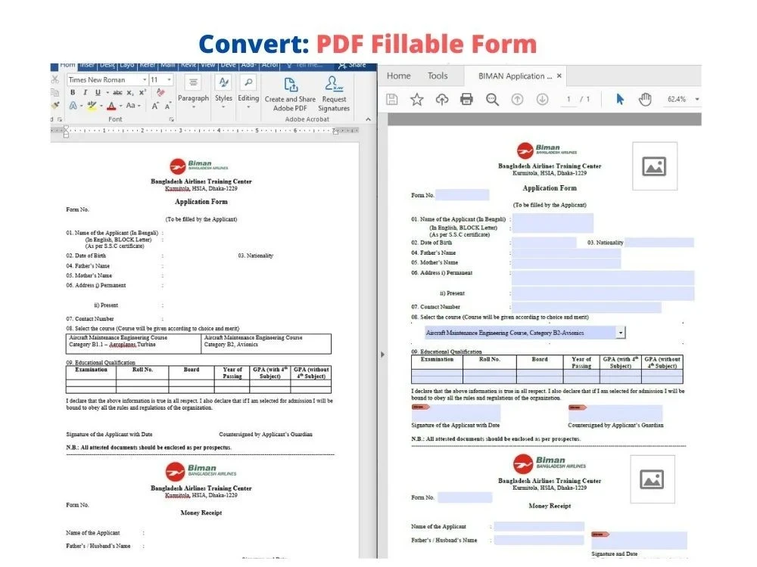Expand the Paragraph group button
This screenshot has width=757, height=567.
click(x=193, y=91)
